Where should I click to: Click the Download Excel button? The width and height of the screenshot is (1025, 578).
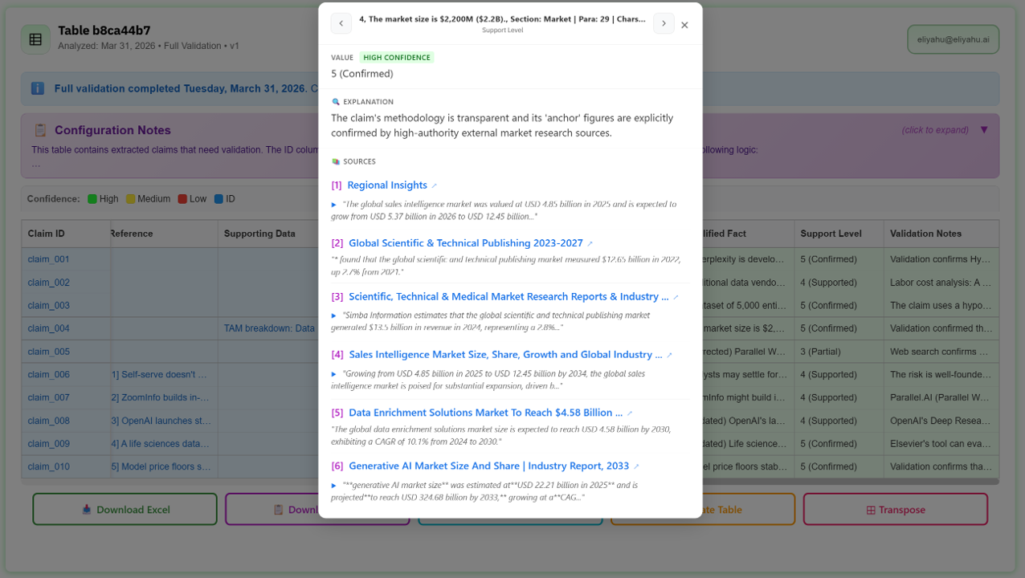[x=125, y=509]
